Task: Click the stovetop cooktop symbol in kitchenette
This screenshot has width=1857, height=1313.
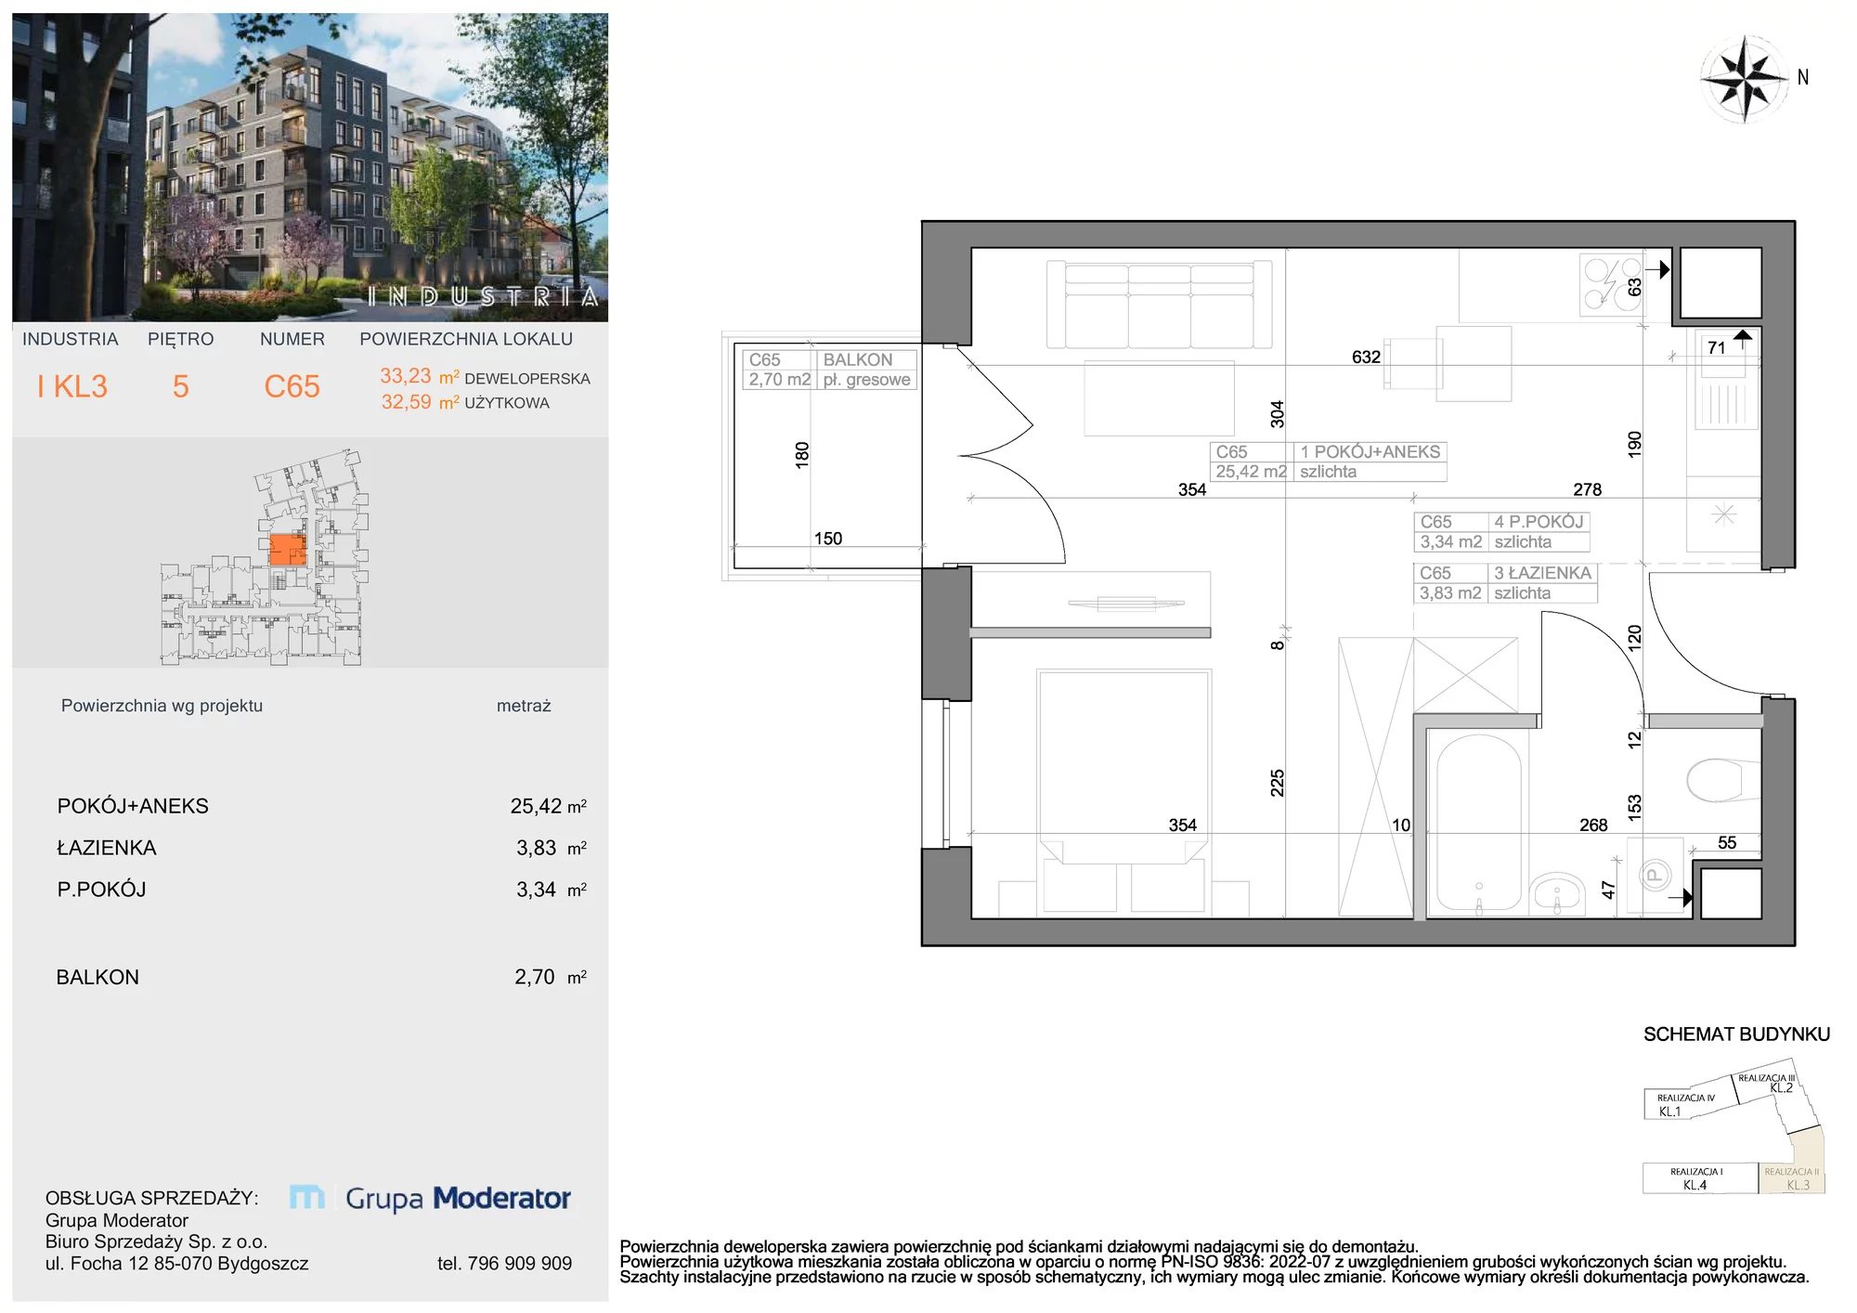Action: (x=1611, y=284)
